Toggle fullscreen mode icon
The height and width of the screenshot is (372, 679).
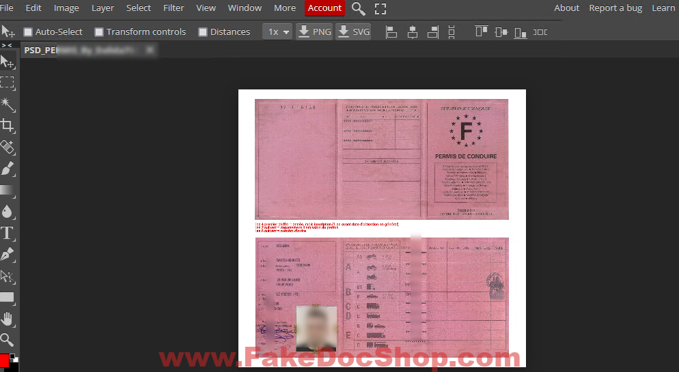(x=380, y=8)
